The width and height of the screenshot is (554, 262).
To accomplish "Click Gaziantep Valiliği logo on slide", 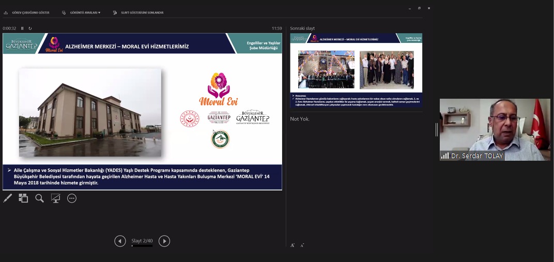I will point(219,118).
